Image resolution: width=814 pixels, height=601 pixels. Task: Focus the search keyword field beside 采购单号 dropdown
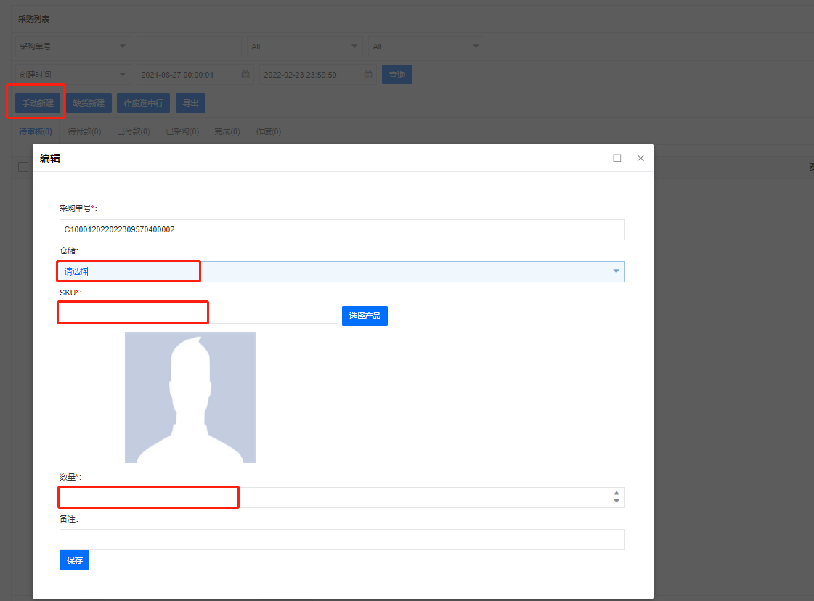point(189,46)
